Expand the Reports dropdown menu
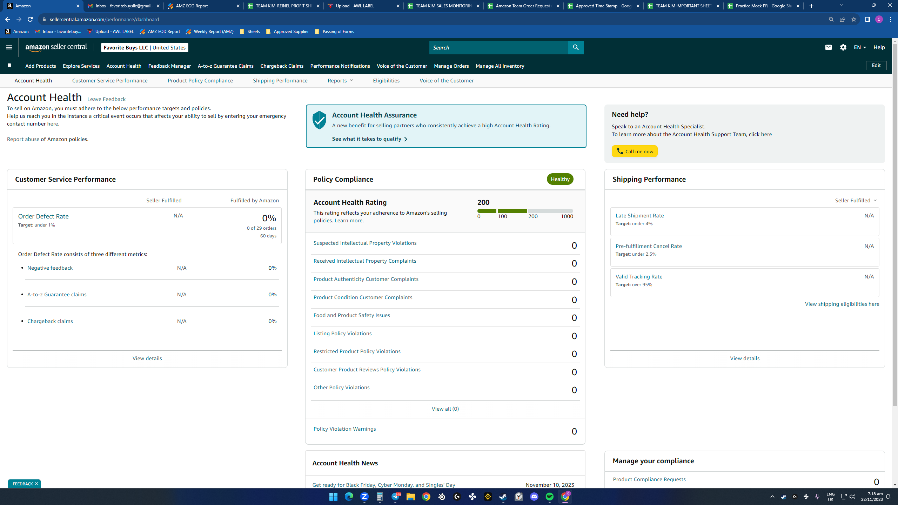Screen dimensions: 898x505 [x=340, y=81]
